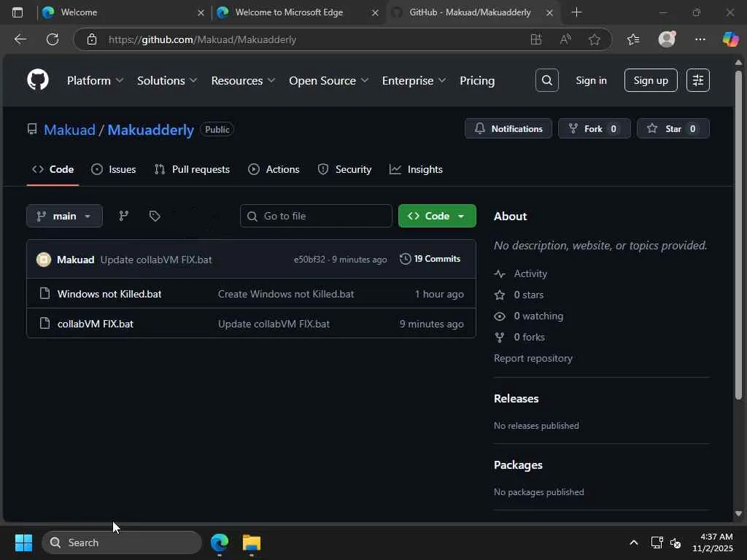Expand the Solutions navigation menu
This screenshot has height=560, width=747.
[167, 80]
